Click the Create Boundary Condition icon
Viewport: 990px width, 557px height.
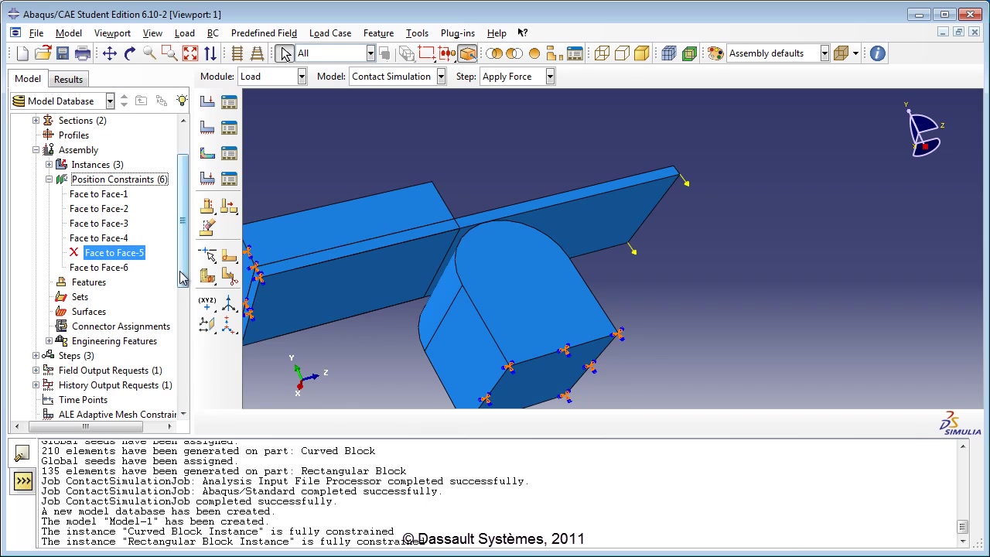coord(207,128)
